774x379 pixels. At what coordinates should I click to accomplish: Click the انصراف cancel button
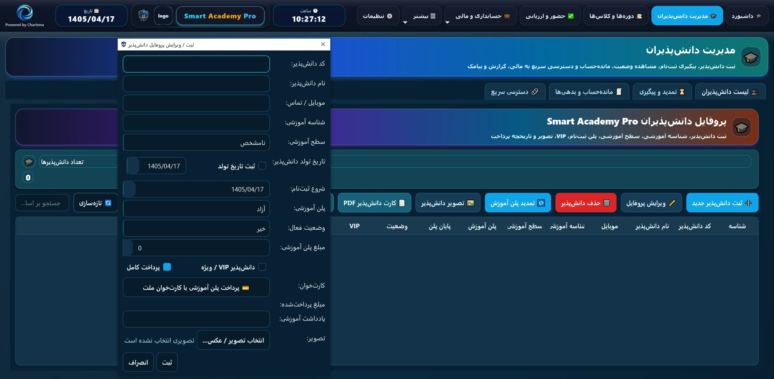pos(138,362)
